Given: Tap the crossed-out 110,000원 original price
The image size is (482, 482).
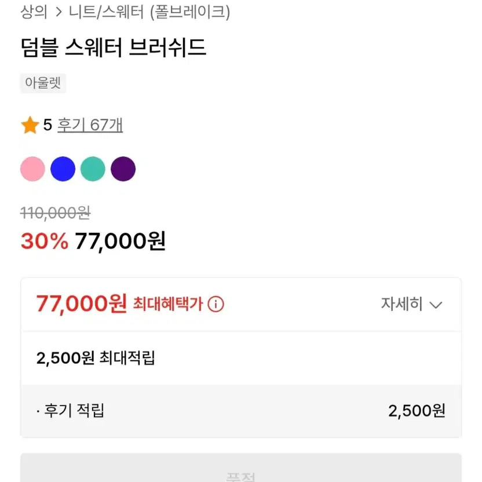Looking at the screenshot, I should [x=55, y=213].
